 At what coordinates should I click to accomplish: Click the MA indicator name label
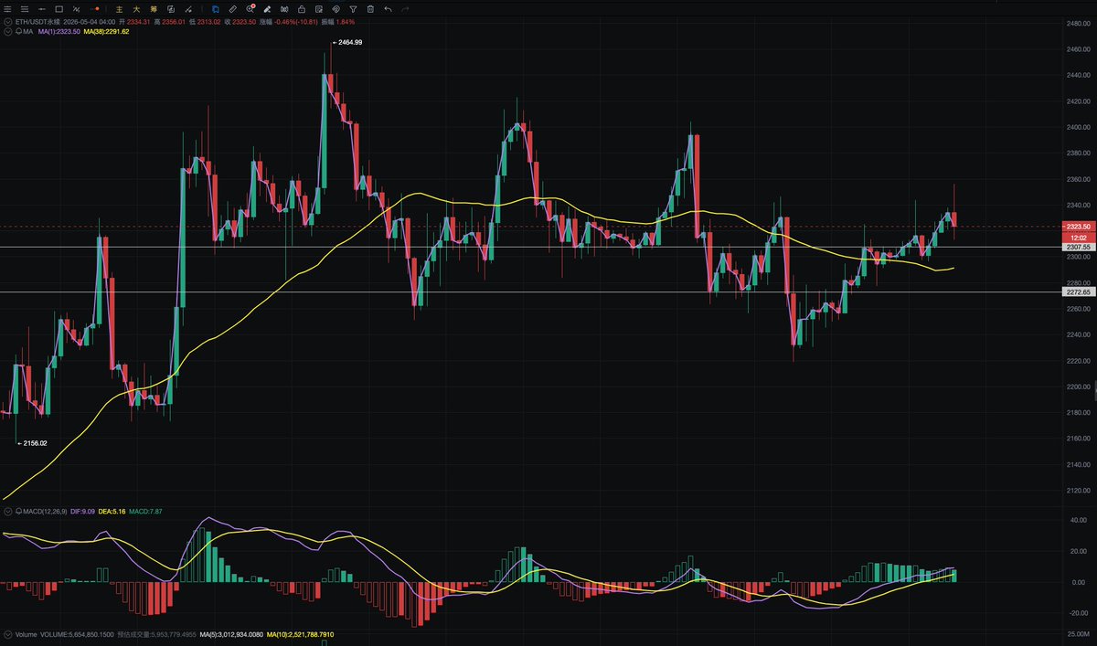[x=28, y=32]
